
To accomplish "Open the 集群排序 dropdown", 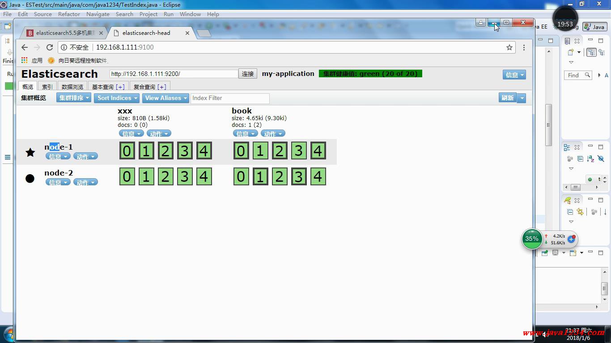I will pos(74,98).
